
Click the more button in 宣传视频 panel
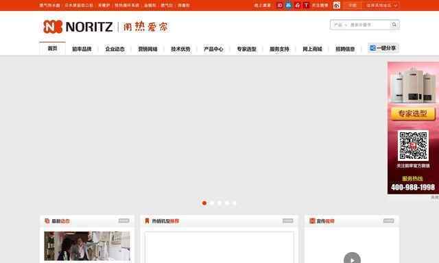[x=389, y=221]
